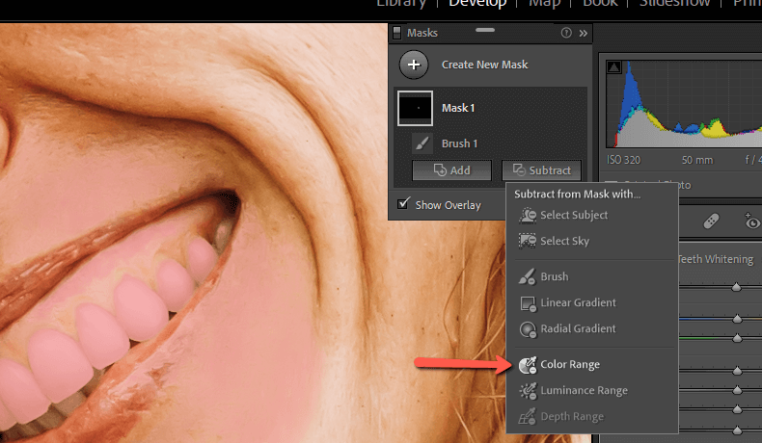
Task: Click the Color Range eyedropper icon
Action: (528, 365)
